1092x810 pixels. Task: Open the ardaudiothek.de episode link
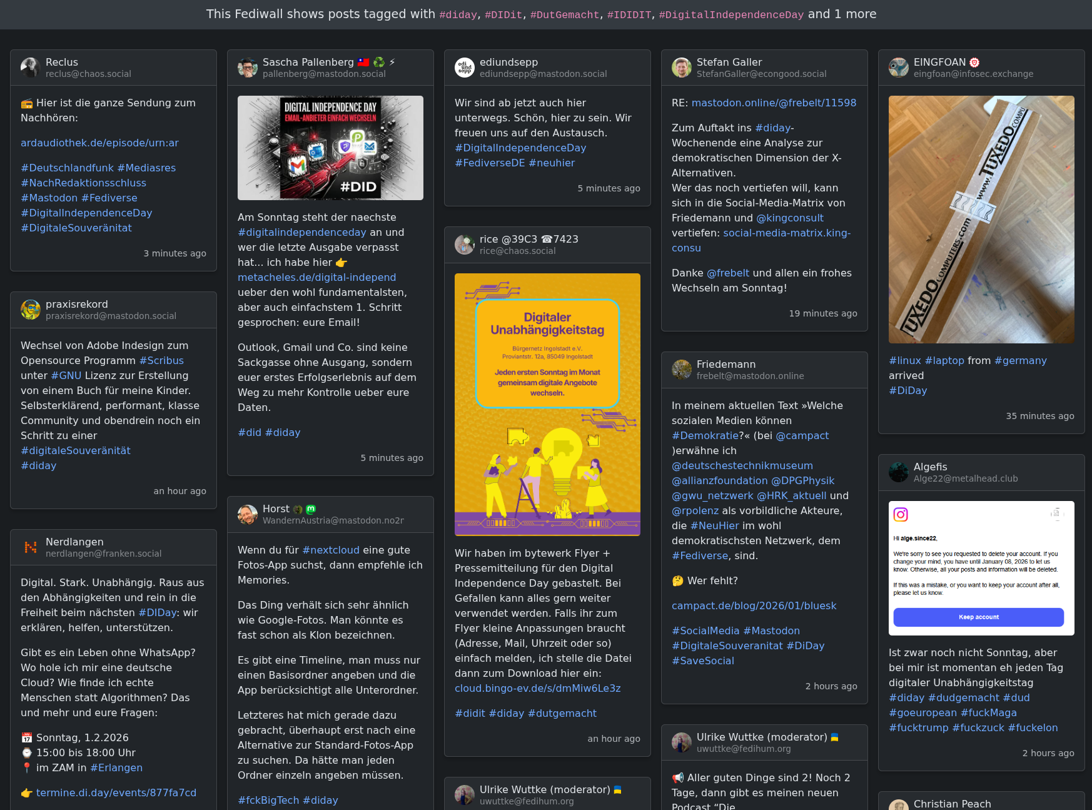click(99, 143)
